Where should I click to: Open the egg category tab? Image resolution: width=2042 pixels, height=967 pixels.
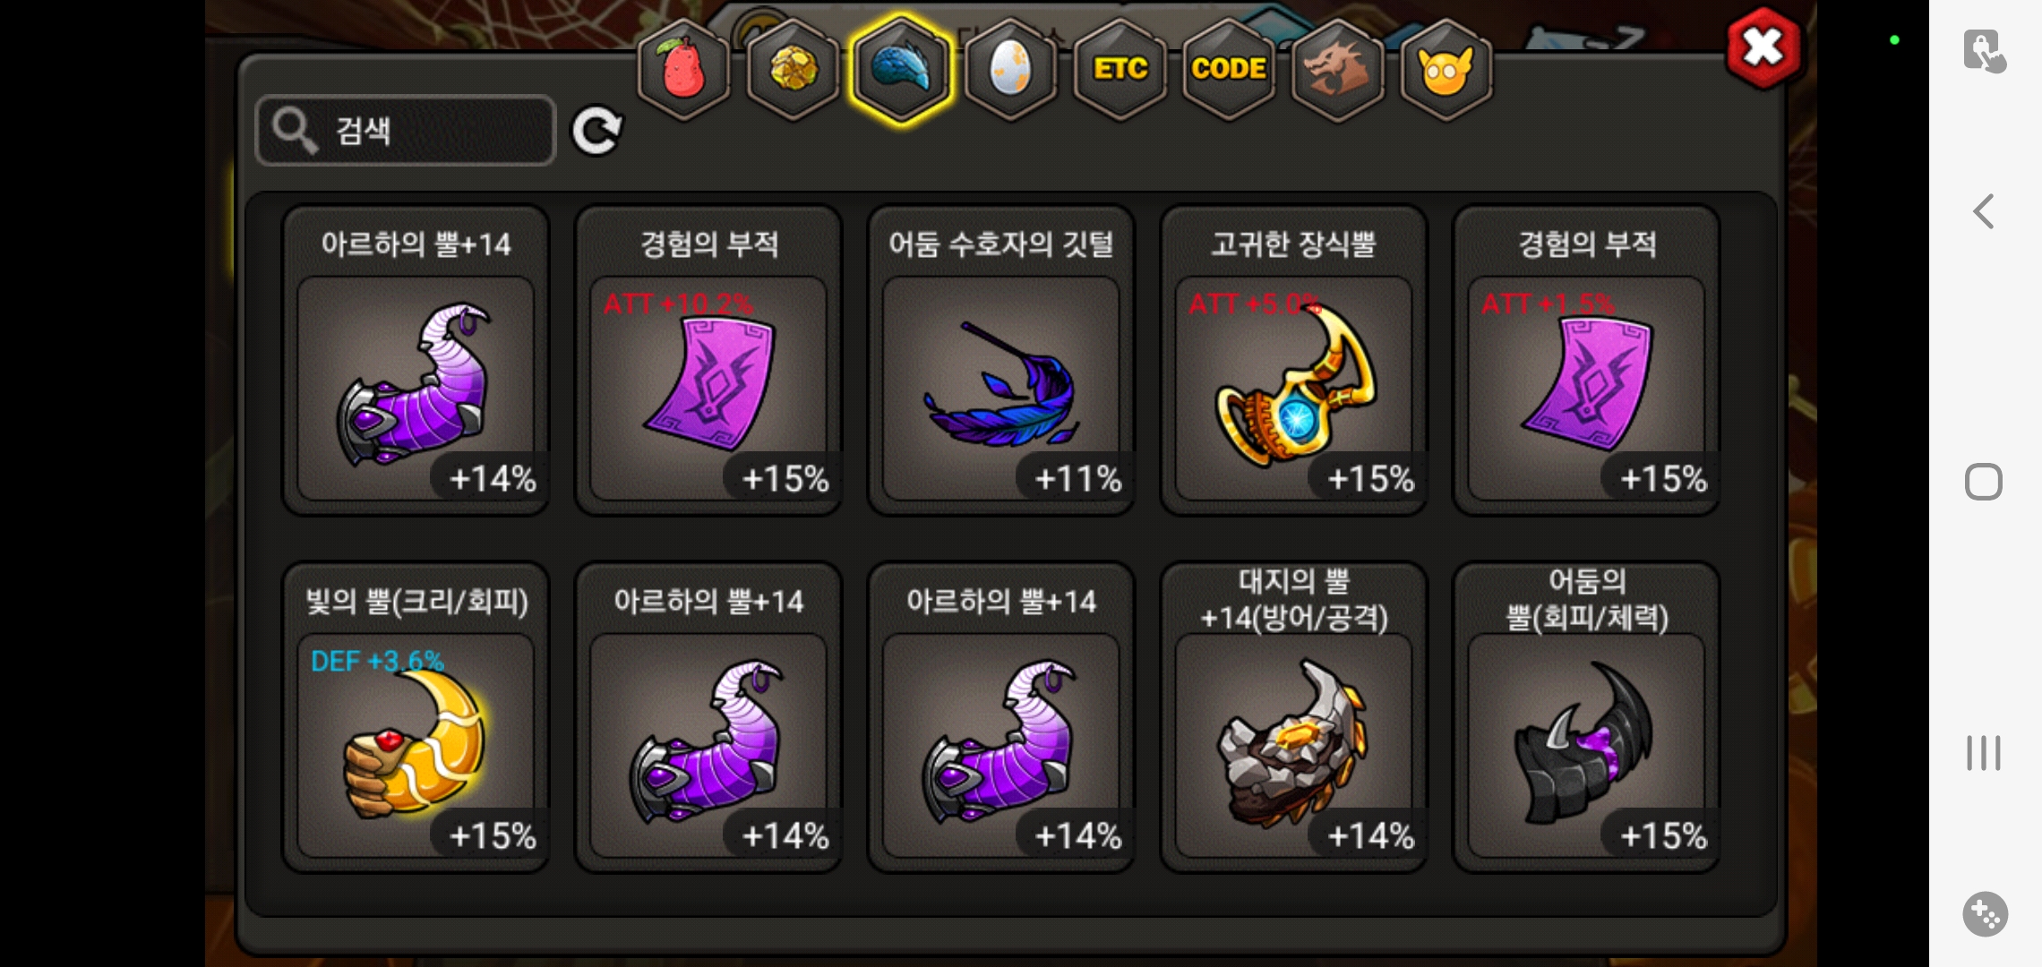point(1010,68)
